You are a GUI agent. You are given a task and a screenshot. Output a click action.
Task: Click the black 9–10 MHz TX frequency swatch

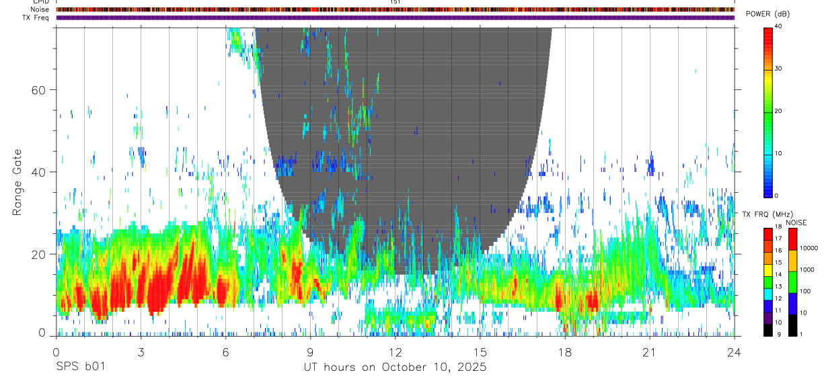coord(768,329)
